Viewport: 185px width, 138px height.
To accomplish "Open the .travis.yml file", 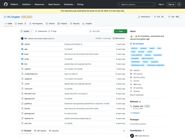I will 28,89.
